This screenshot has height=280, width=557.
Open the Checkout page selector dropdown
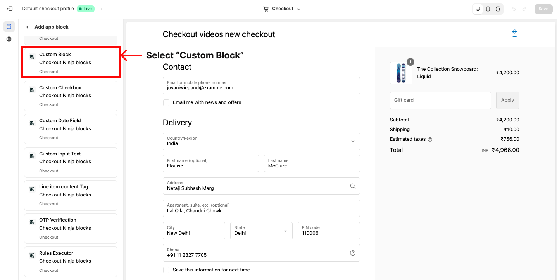tap(282, 9)
